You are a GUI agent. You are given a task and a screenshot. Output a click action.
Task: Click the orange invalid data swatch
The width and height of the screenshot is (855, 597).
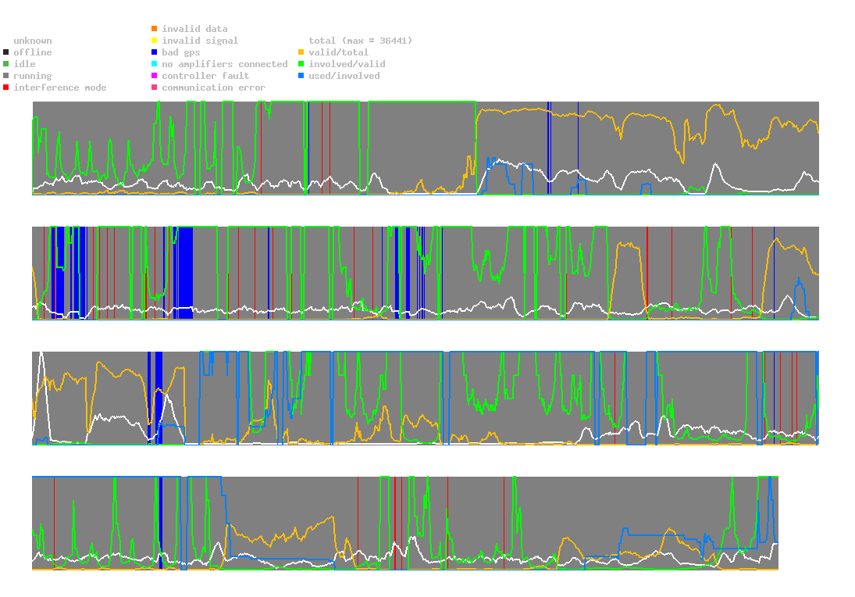[x=155, y=28]
